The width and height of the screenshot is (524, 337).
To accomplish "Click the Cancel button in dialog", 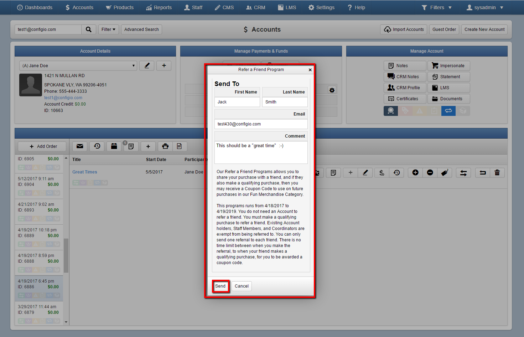I will pos(242,286).
